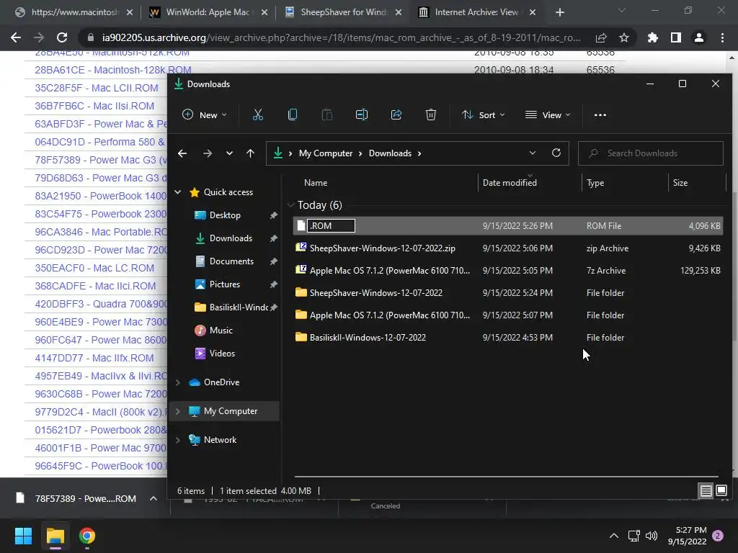This screenshot has width=738, height=553.
Task: Select Internet Archive View tab
Action: (x=477, y=12)
